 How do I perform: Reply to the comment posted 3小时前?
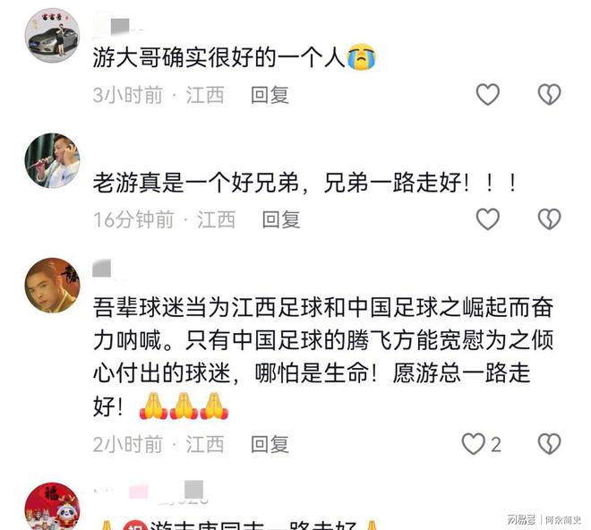(x=270, y=95)
